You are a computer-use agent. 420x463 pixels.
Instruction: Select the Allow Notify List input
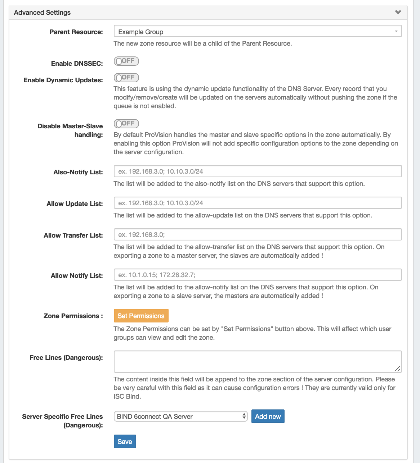tap(257, 275)
